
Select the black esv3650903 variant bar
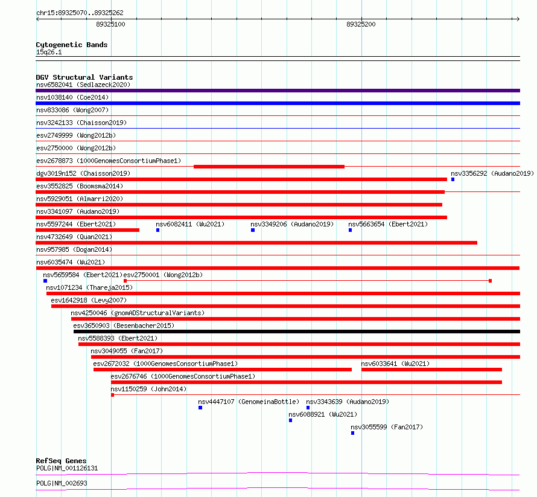coord(297,332)
